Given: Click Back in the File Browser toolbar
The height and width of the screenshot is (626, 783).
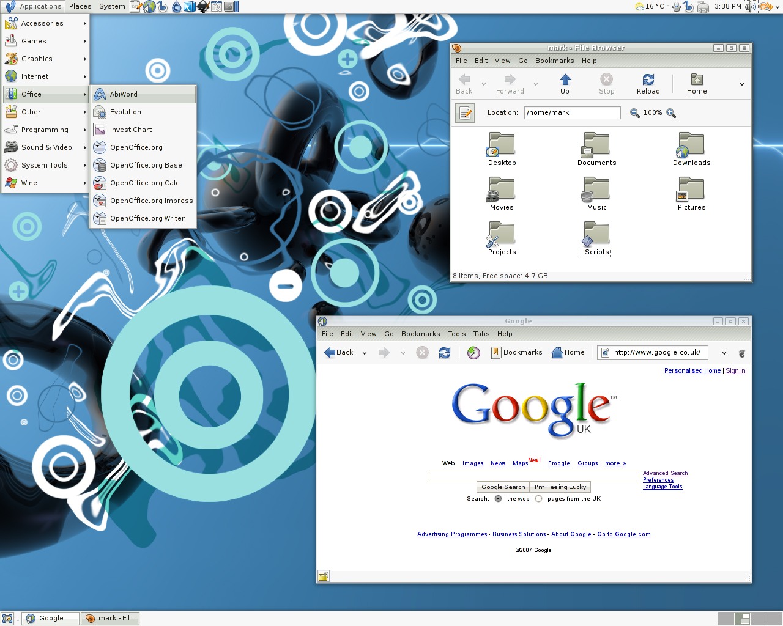Looking at the screenshot, I should 464,84.
